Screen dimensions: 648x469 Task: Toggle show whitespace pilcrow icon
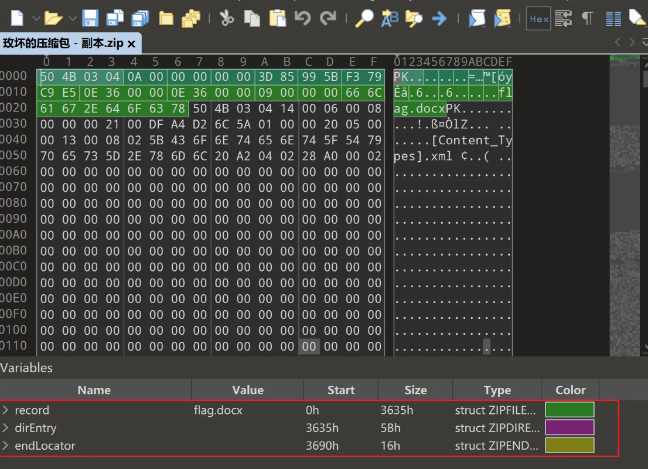pyautogui.click(x=587, y=19)
